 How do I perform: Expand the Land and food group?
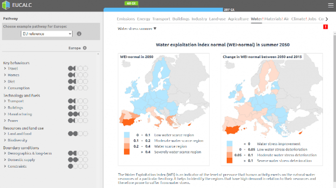point(5,134)
